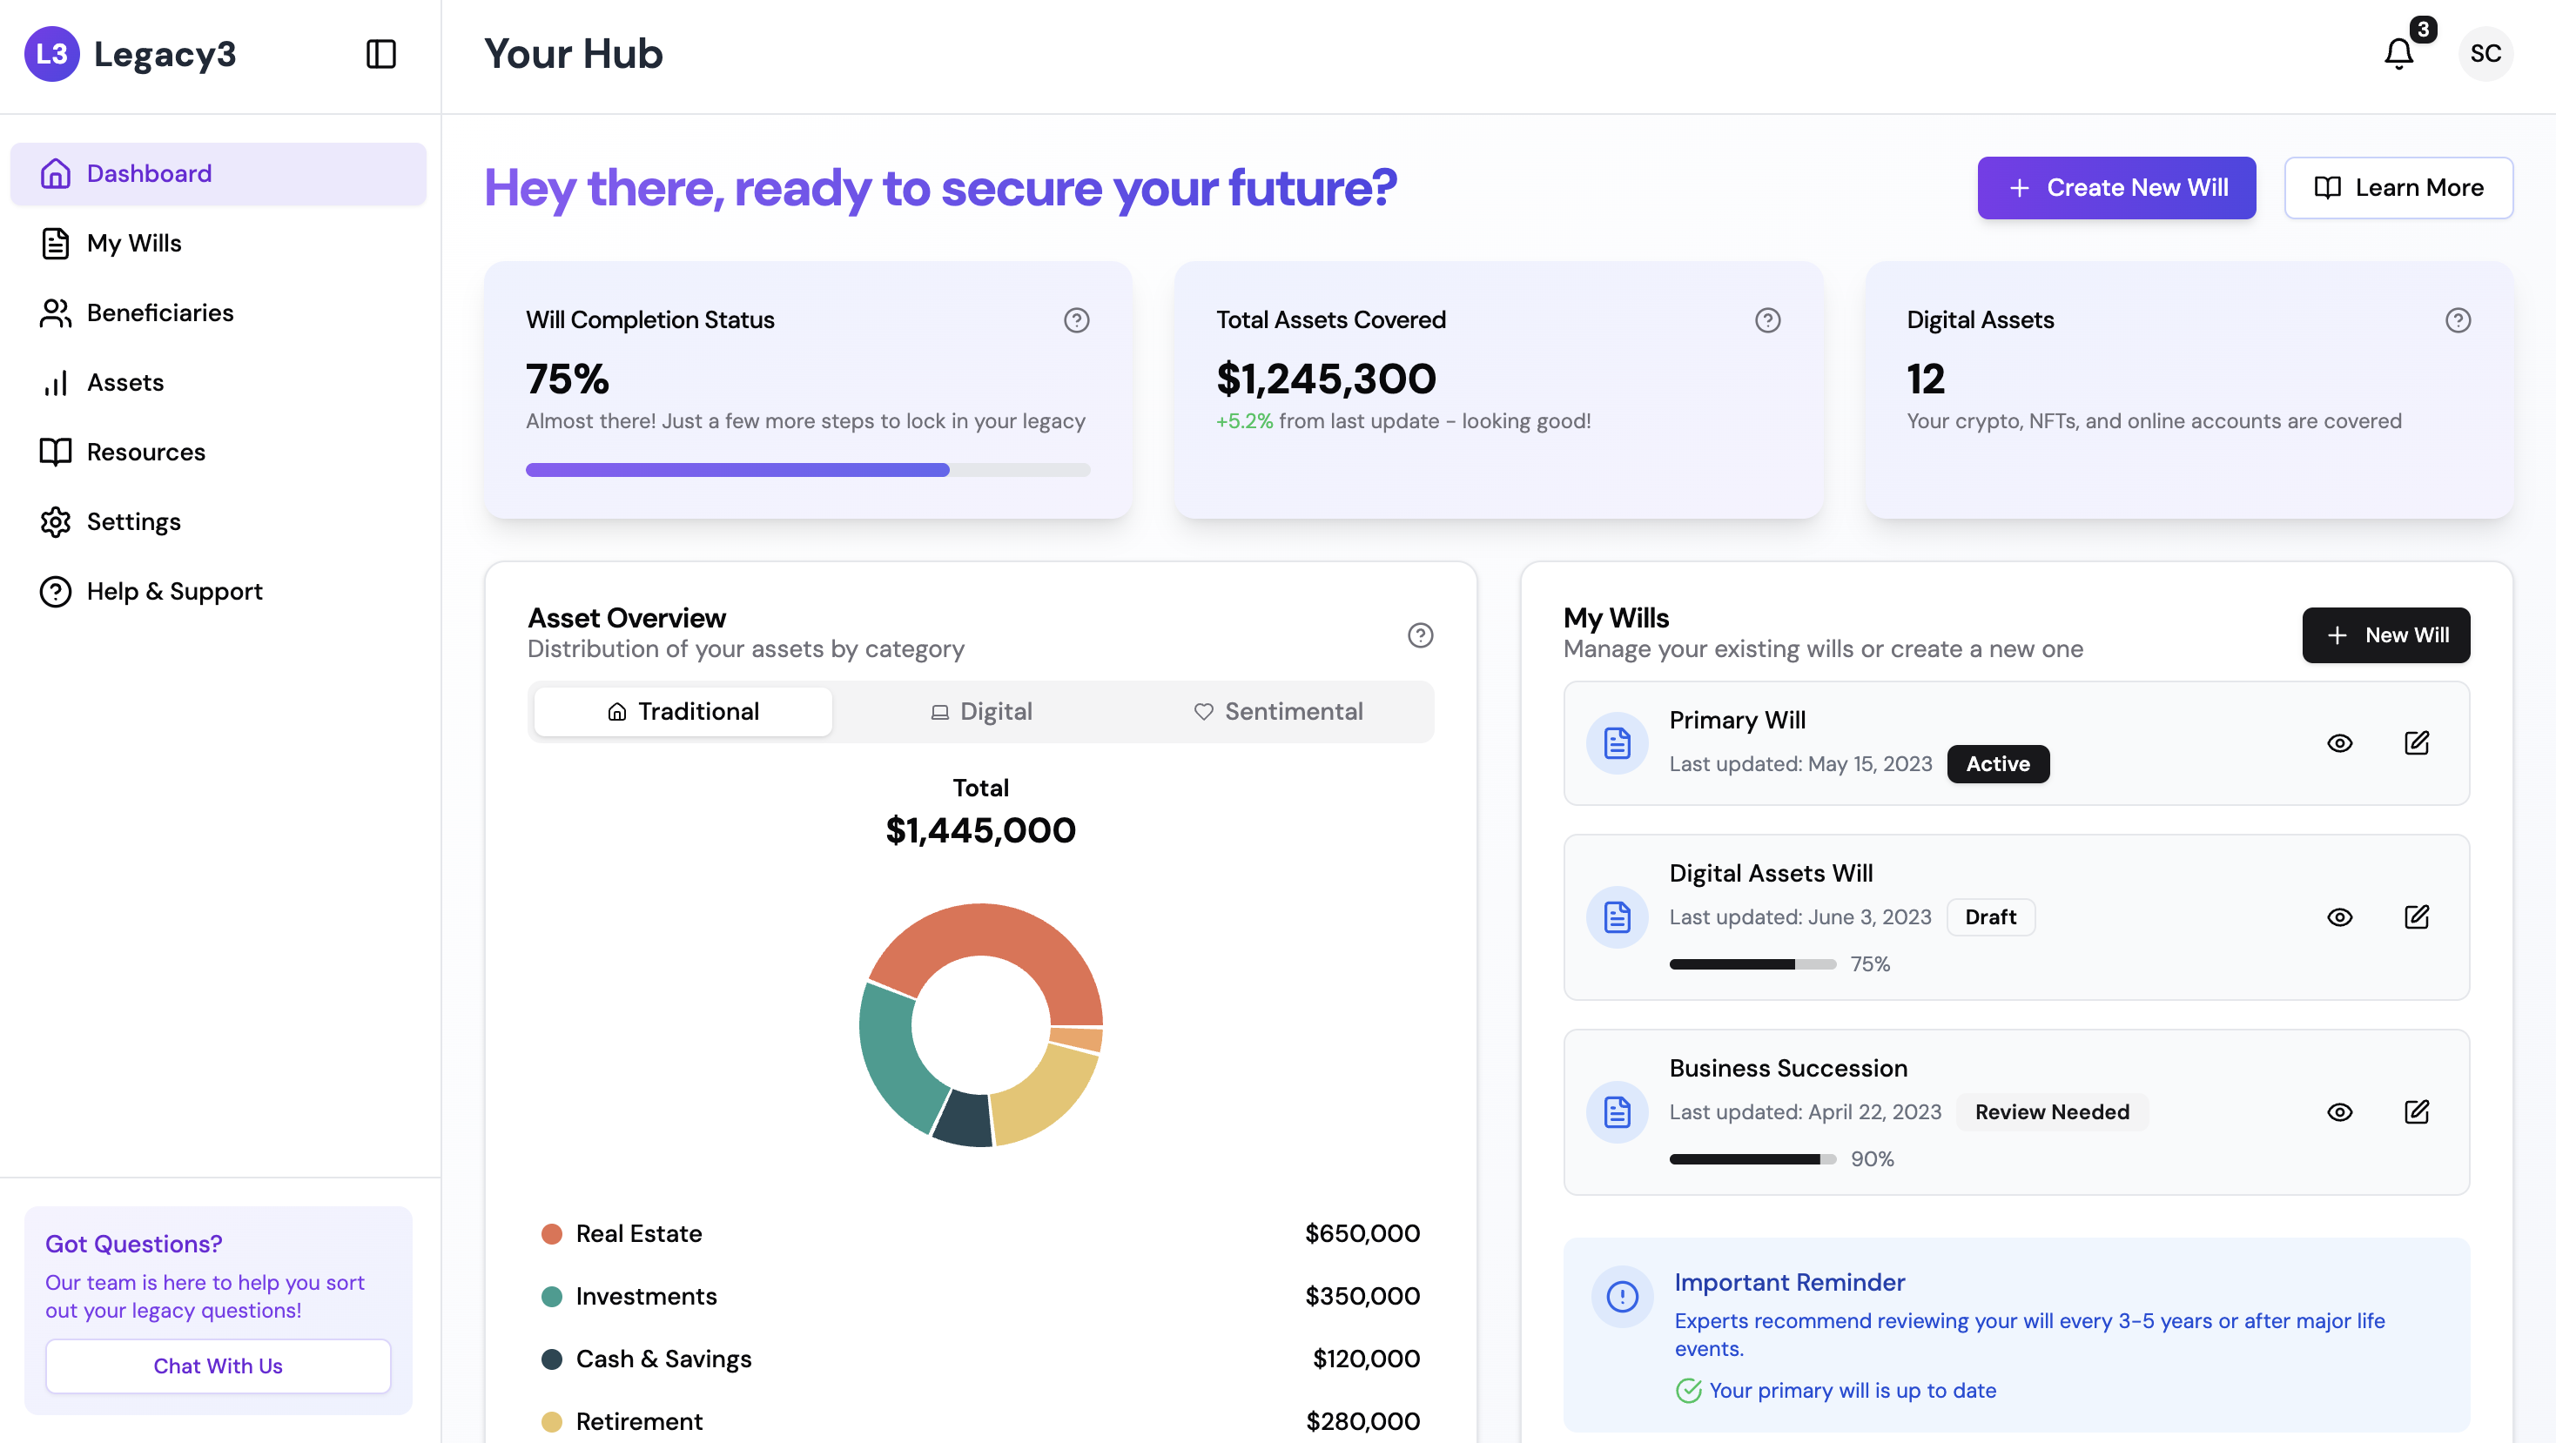
Task: Click help icon on Total Assets Covered
Action: pyautogui.click(x=1767, y=320)
